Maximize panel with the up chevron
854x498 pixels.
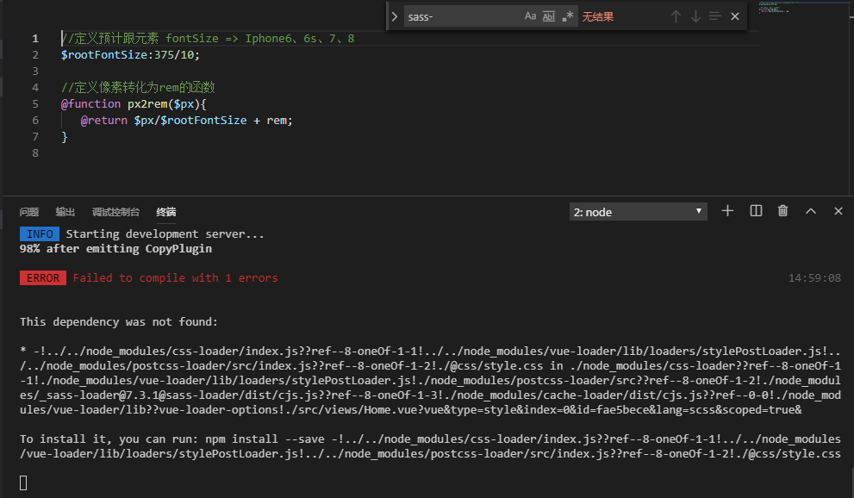pos(811,211)
